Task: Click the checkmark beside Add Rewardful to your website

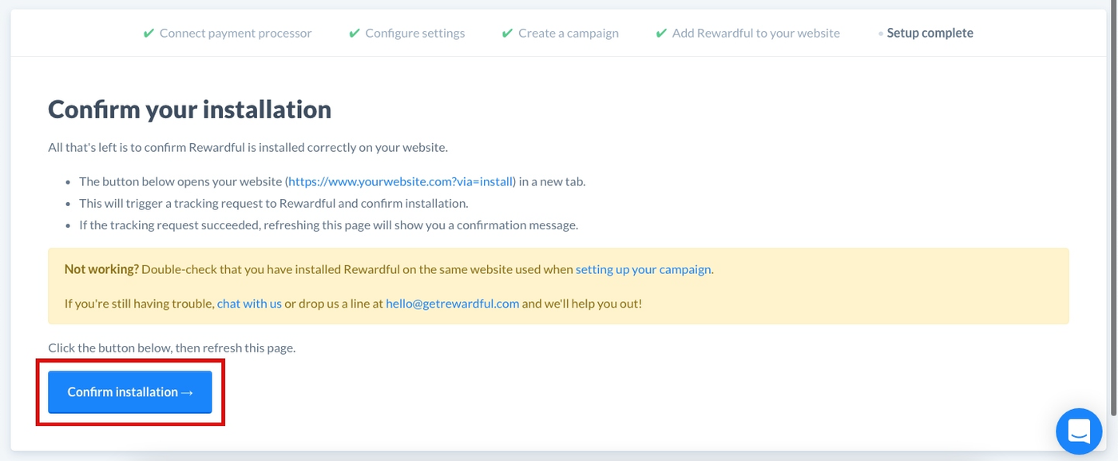Action: coord(661,34)
